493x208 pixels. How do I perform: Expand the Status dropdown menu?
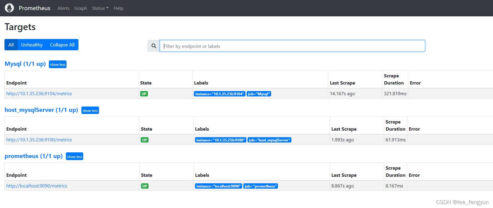[100, 8]
